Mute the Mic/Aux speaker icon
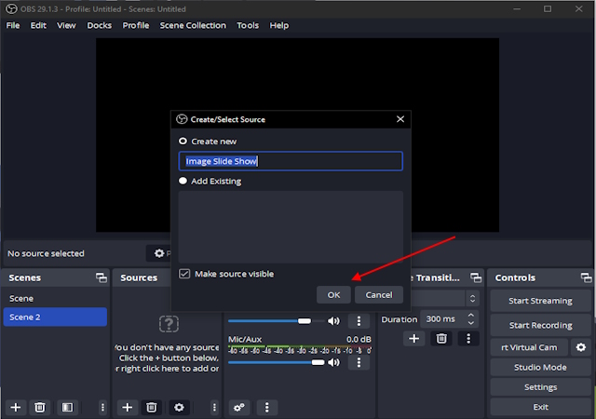The height and width of the screenshot is (419, 596). coord(333,362)
